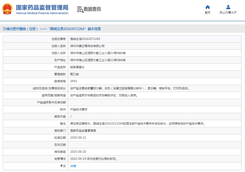Click the 有效期至 label cell
This screenshot has height=172, width=245.
tap(36, 152)
